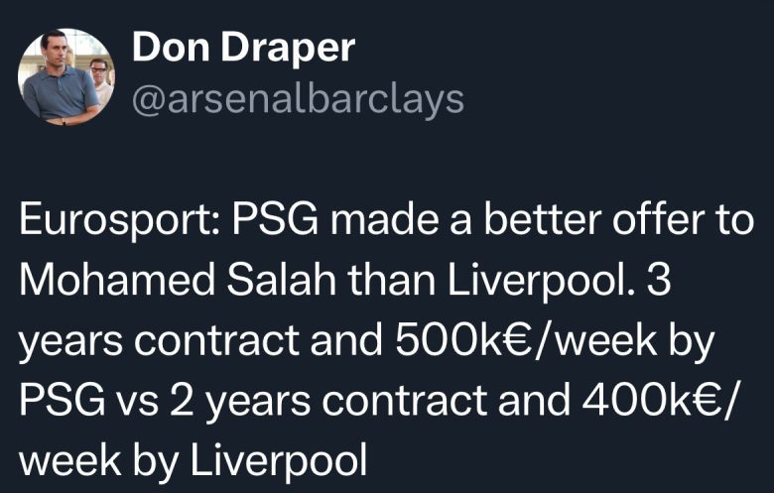Image resolution: width=774 pixels, height=493 pixels.
Task: Open the @arsenalbarclays handle link
Action: [x=298, y=97]
